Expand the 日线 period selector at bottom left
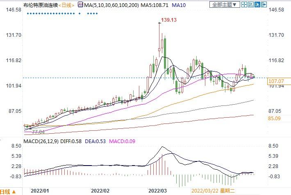Viewport: 291px width, 195px height. [8, 191]
